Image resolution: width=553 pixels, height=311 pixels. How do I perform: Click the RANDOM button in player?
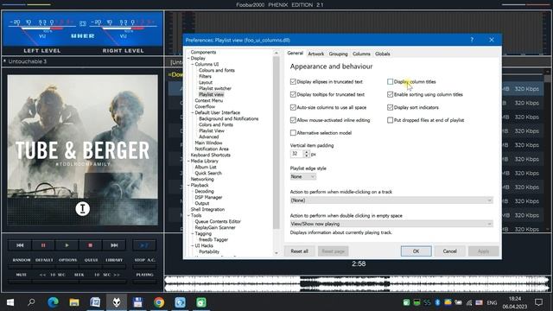22,260
